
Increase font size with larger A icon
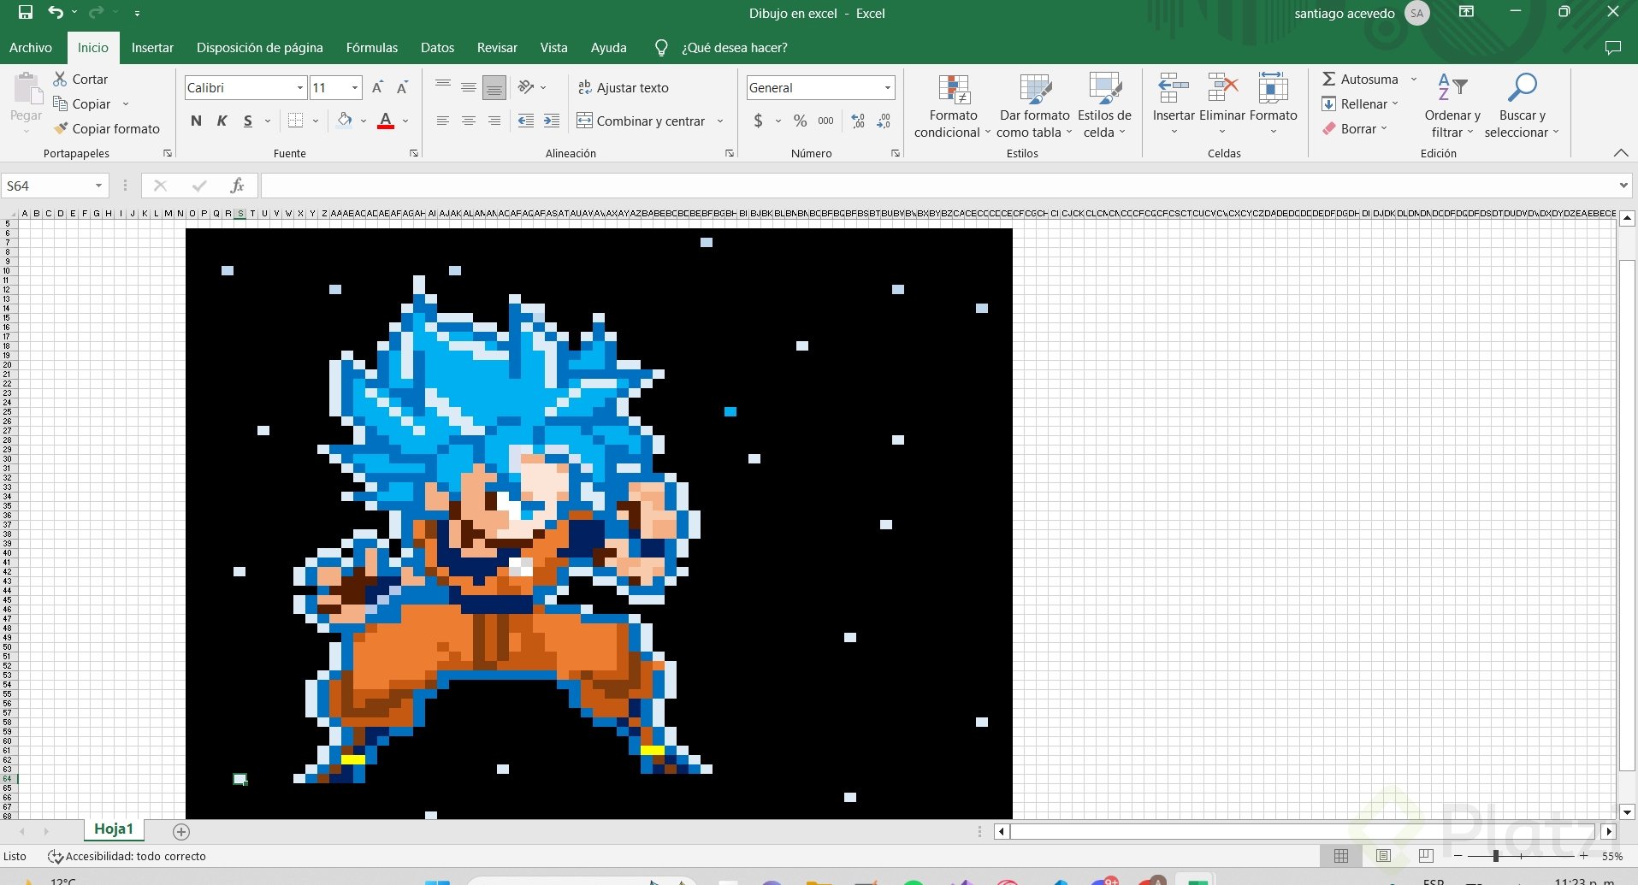(x=377, y=87)
